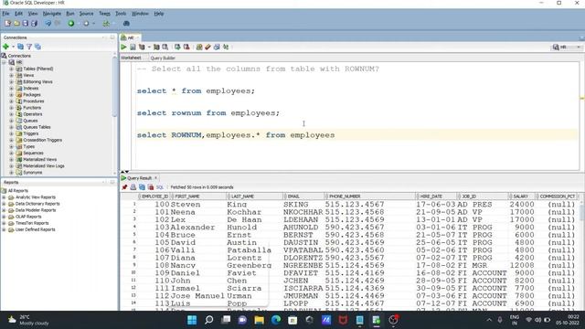Expand the Data Dictionary Reports folder

4,204
